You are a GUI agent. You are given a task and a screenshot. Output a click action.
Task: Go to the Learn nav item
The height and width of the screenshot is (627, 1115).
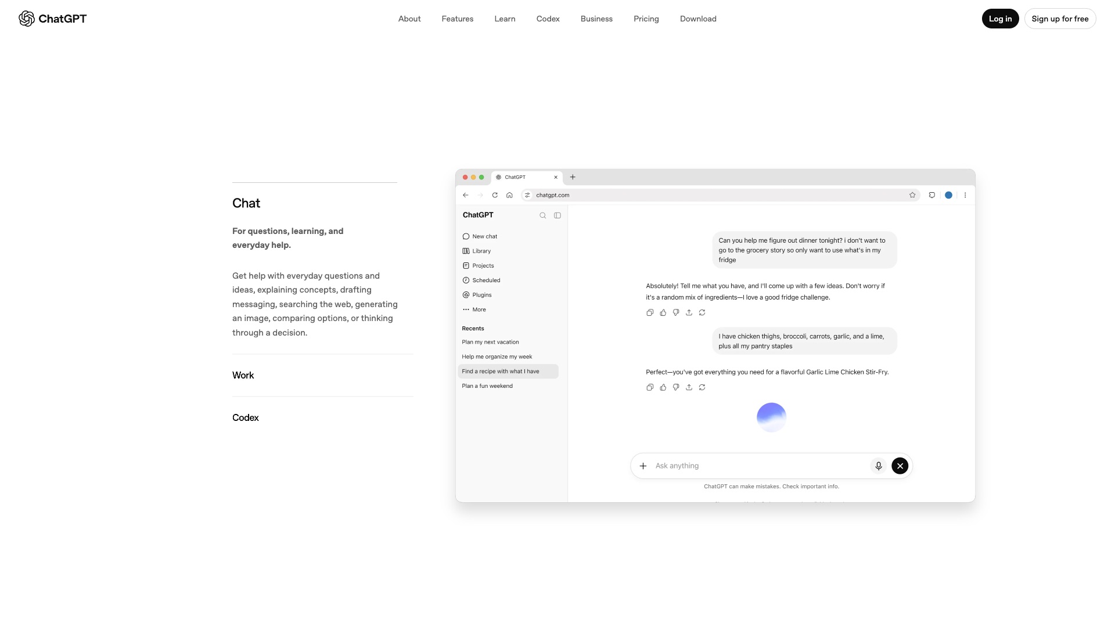pyautogui.click(x=505, y=19)
